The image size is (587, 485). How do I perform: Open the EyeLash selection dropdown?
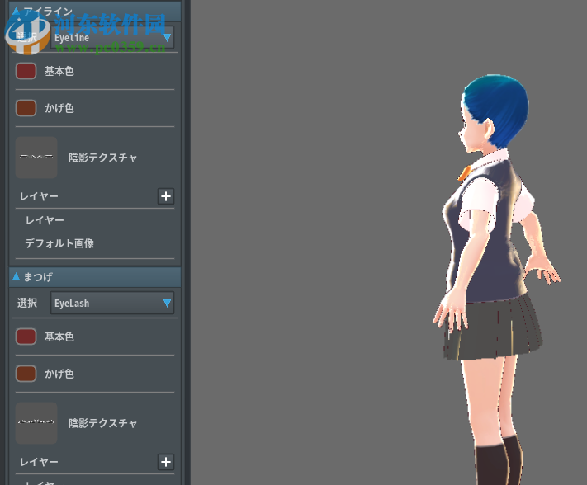pyautogui.click(x=112, y=303)
